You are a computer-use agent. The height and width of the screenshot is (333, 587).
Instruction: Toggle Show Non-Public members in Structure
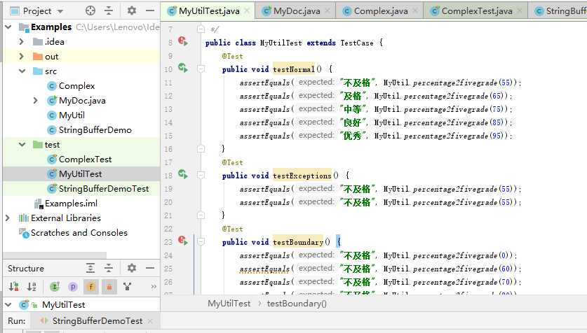point(109,286)
